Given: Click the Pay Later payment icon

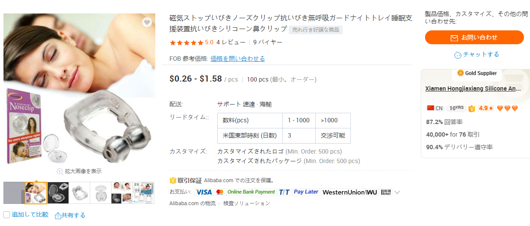Looking at the screenshot, I should click(306, 192).
